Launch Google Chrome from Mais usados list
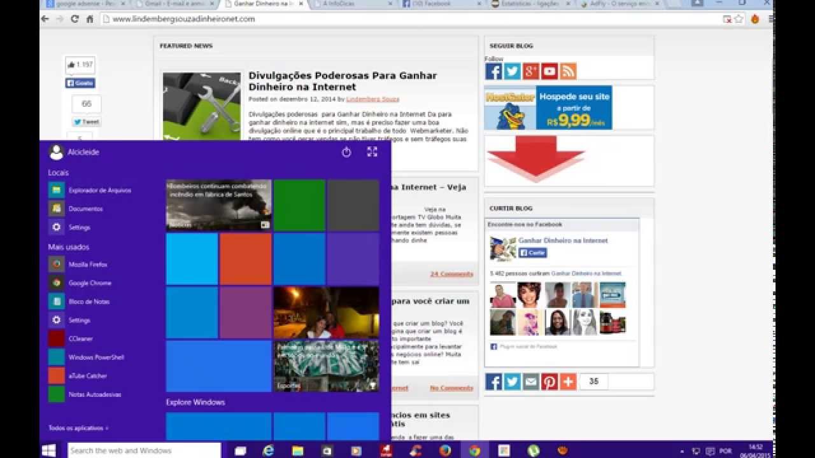The height and width of the screenshot is (458, 815). pos(80,283)
